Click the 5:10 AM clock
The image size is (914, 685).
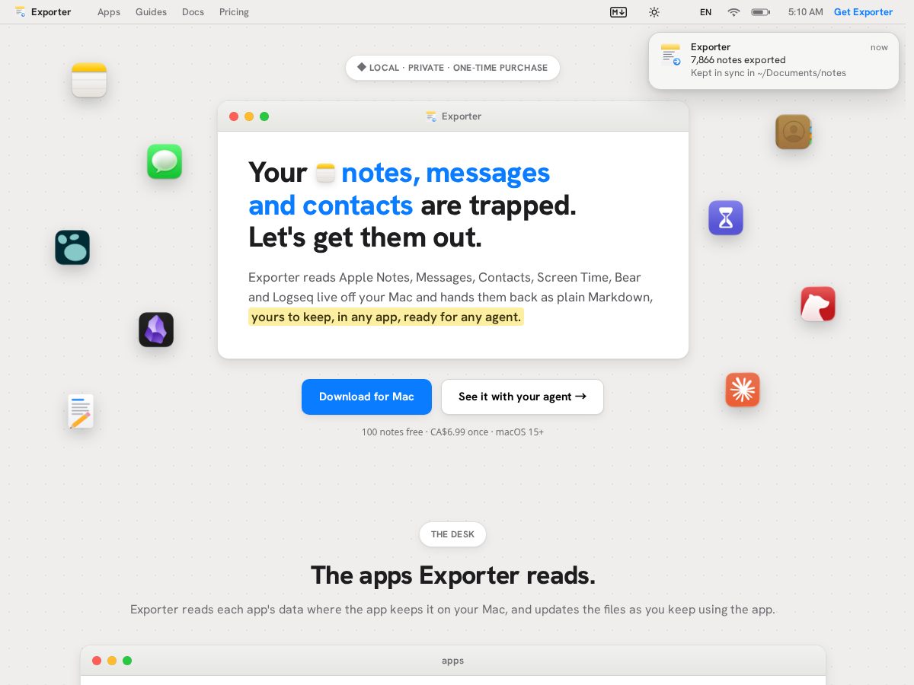point(806,12)
